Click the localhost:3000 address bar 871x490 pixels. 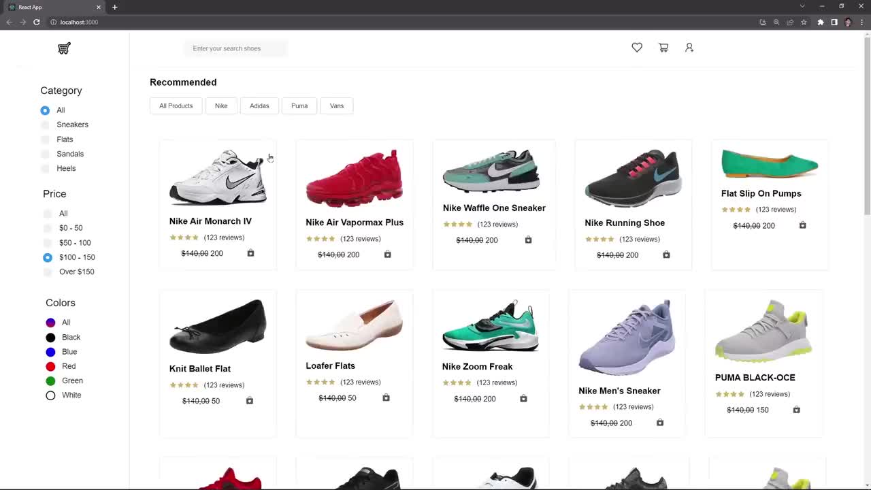tap(401, 22)
